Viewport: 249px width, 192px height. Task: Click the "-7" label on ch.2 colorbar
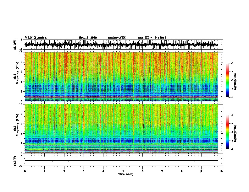[x=232, y=149]
